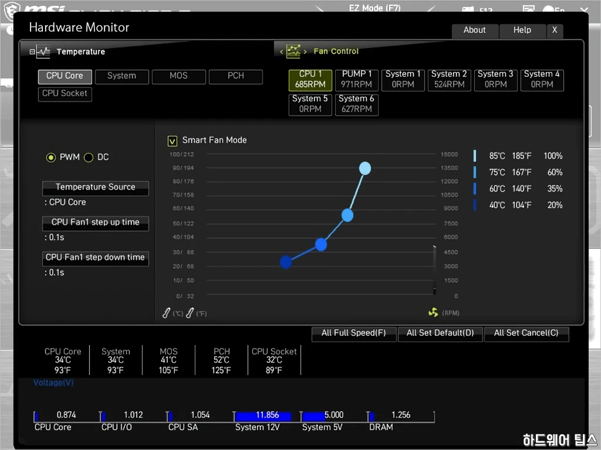601x450 pixels.
Task: Click the PCH 52°C temperature reading
Action: pos(221,361)
